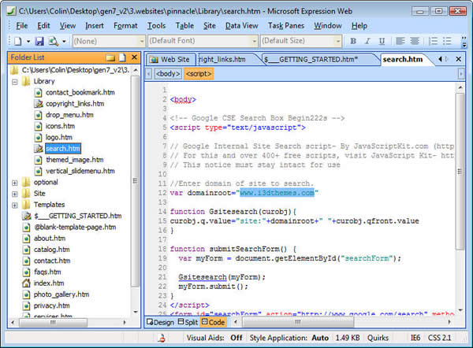This screenshot has width=473, height=348.
Task: Select index.htm home page file
Action: click(x=49, y=283)
